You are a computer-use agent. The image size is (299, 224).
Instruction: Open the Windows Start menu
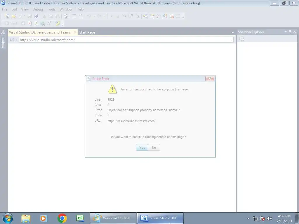click(x=8, y=218)
